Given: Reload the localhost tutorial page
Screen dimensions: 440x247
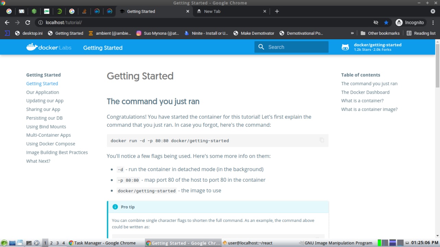Looking at the screenshot, I should [28, 22].
